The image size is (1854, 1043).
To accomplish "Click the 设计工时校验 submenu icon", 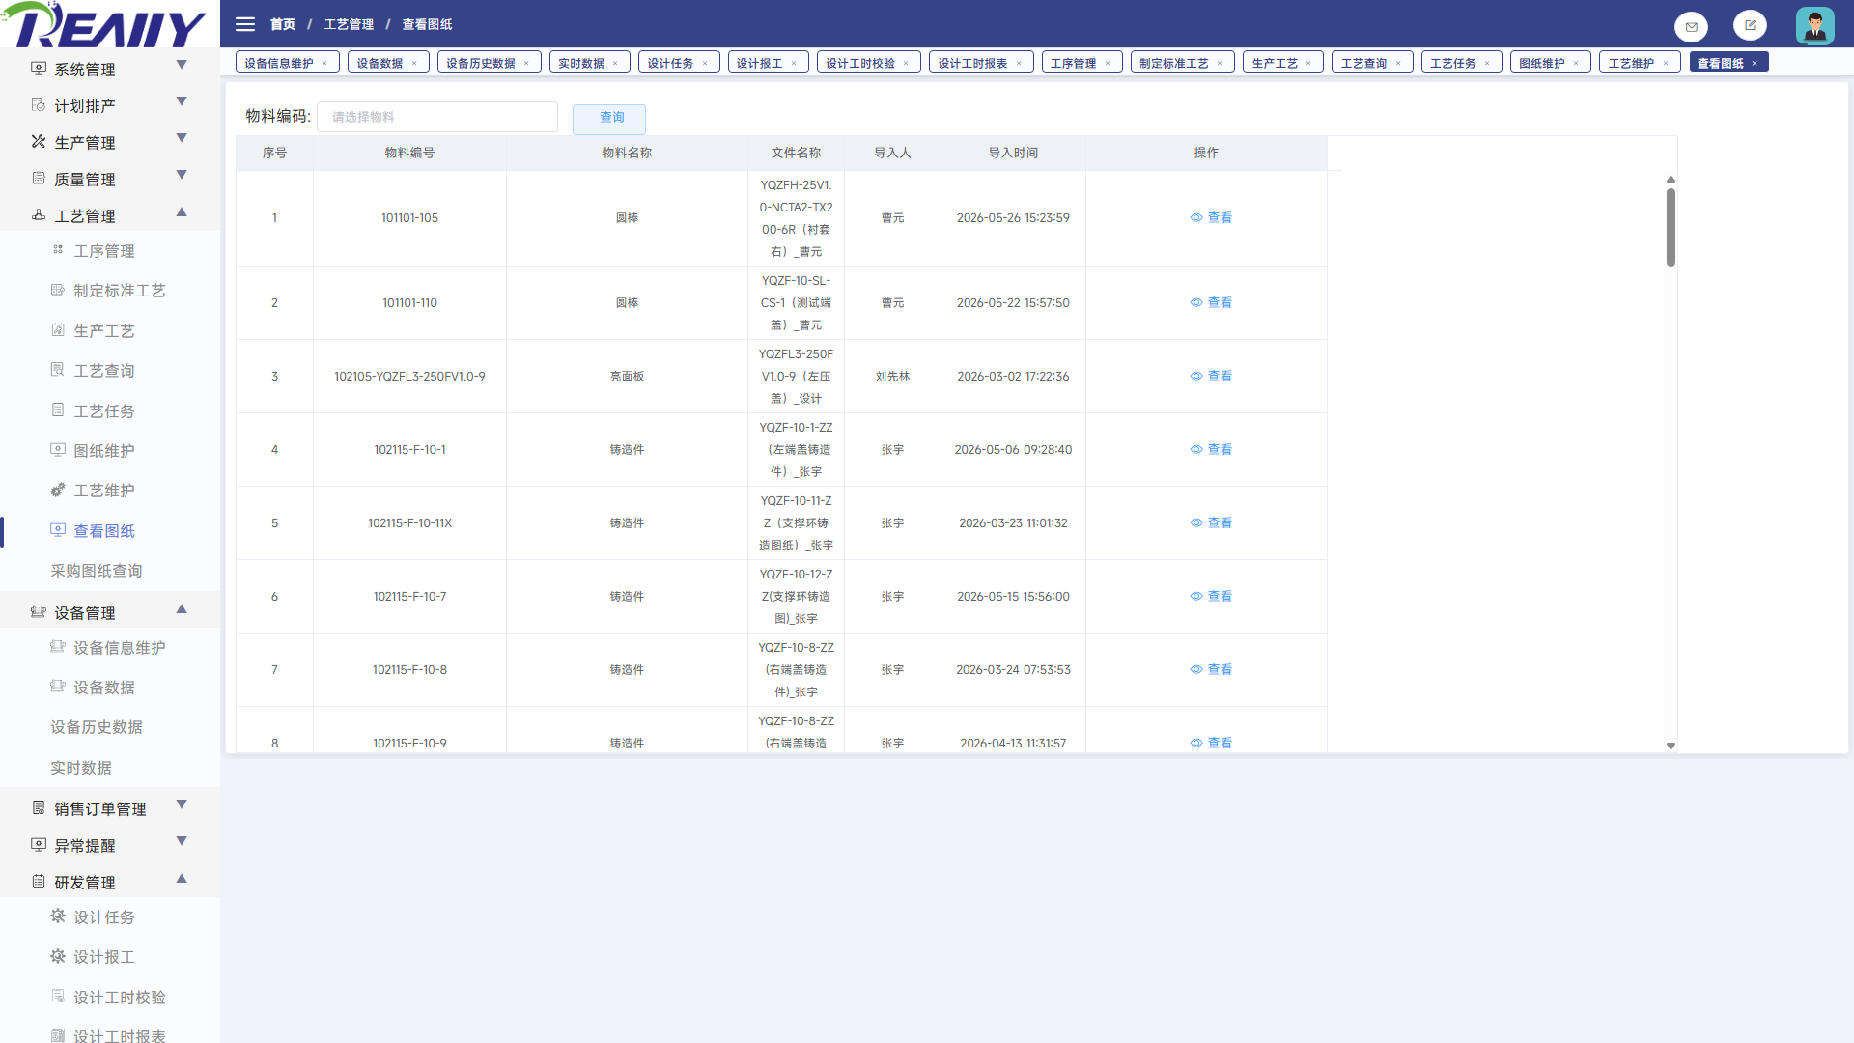I will (58, 997).
